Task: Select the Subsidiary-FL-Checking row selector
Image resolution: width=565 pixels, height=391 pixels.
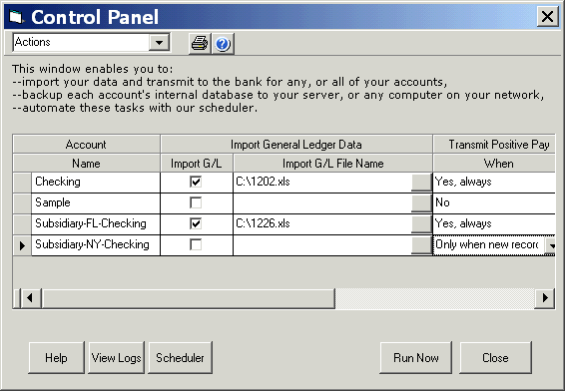Action: click(22, 224)
